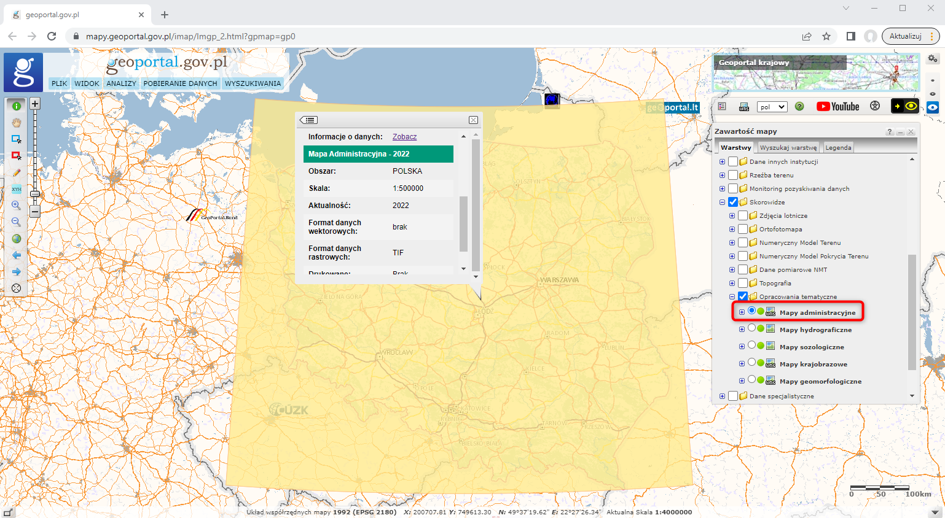Open the pol language dropdown

pos(772,107)
